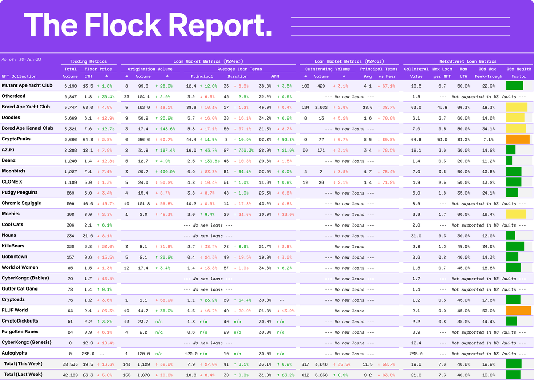534x383 pixels.
Task: Select the KillaBears collection name
Action: click(x=14, y=246)
